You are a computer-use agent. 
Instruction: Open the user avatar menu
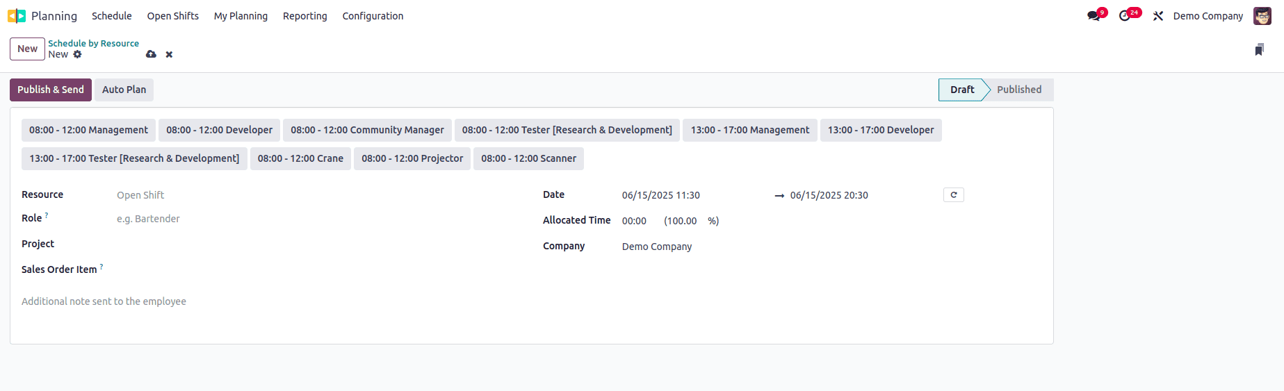pyautogui.click(x=1262, y=16)
